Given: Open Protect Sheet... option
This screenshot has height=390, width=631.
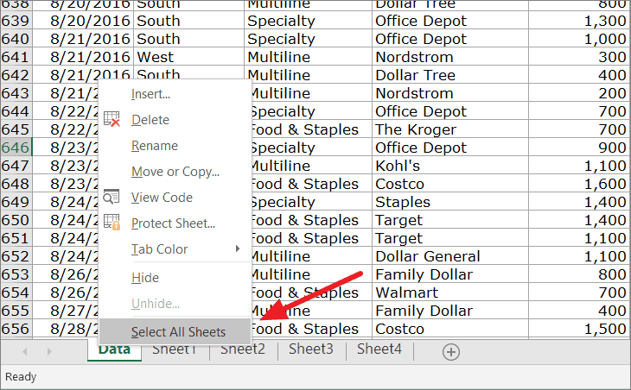Looking at the screenshot, I should pos(174,223).
